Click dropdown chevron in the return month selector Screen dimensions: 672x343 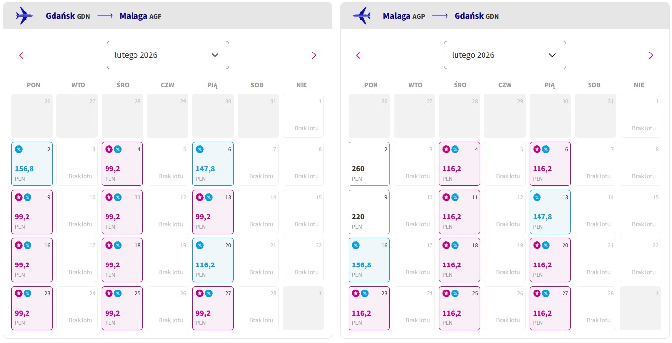(552, 55)
